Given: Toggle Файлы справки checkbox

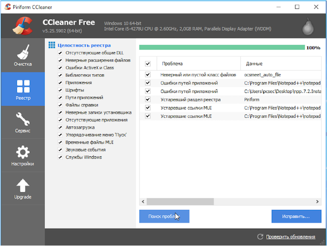Looking at the screenshot, I should point(60,105).
